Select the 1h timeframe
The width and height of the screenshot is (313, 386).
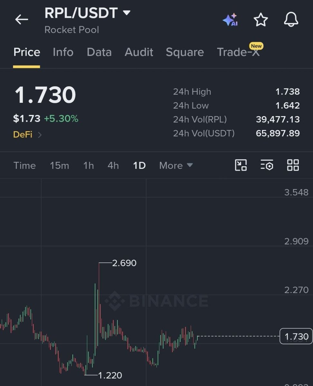[88, 165]
